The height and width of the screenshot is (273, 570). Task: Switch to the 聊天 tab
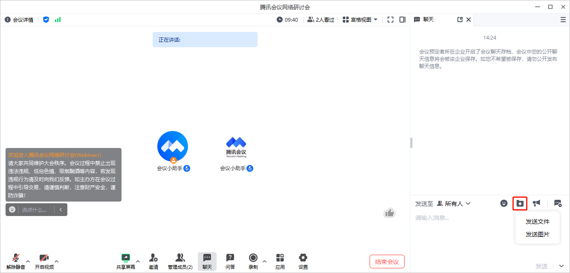(x=424, y=20)
